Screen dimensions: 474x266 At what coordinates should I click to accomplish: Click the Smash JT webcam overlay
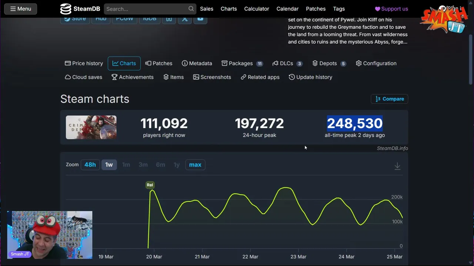coord(50,235)
